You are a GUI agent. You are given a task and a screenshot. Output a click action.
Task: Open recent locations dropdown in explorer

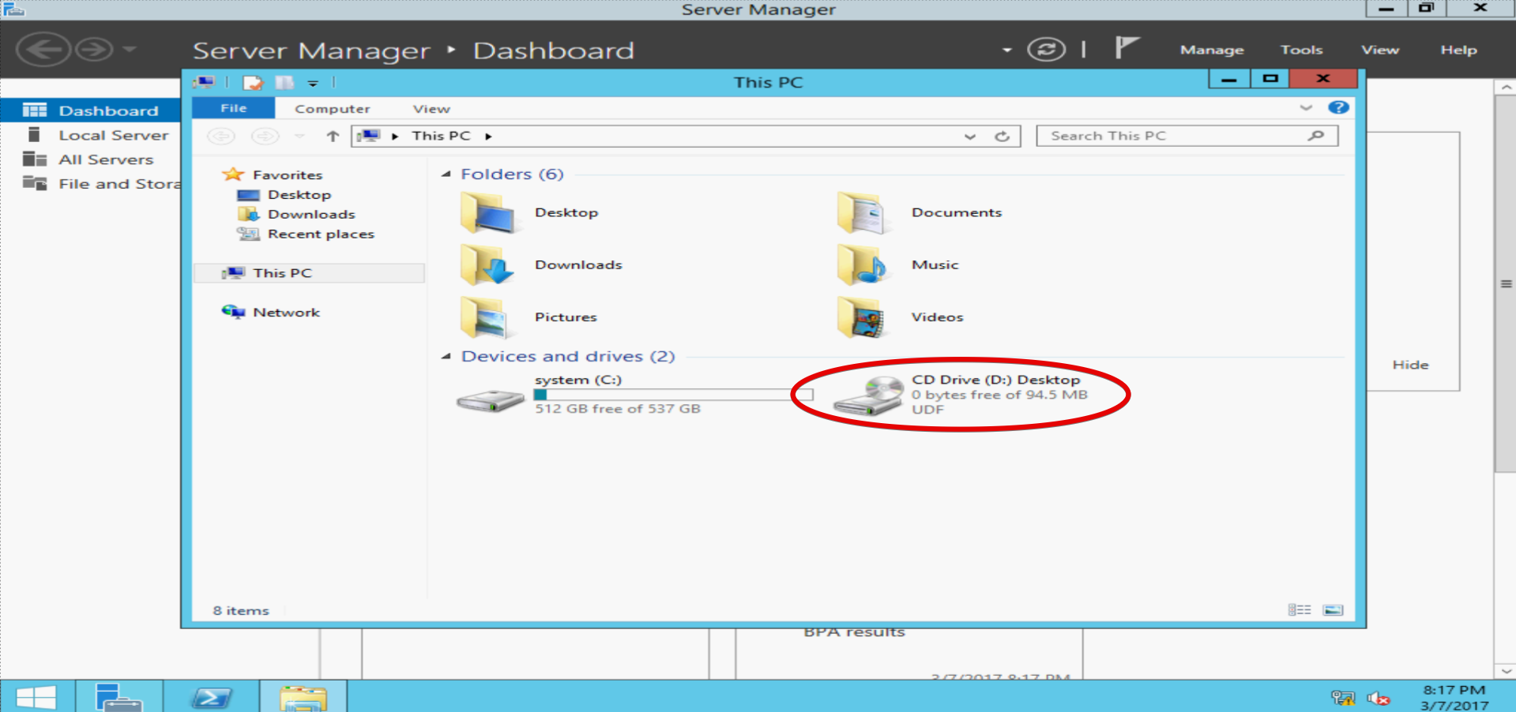299,137
